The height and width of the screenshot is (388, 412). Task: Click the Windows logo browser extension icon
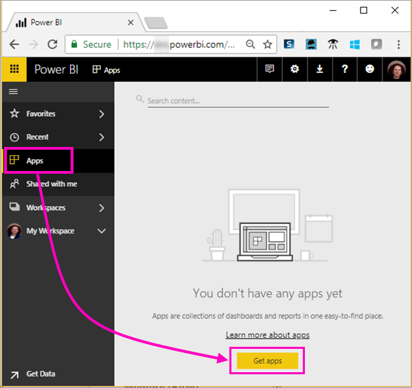355,44
